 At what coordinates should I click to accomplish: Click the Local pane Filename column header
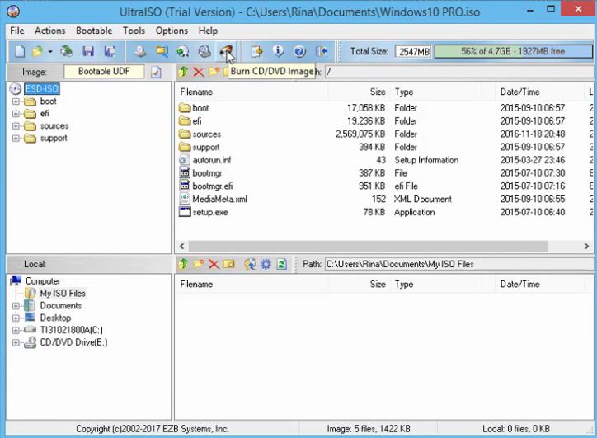251,284
